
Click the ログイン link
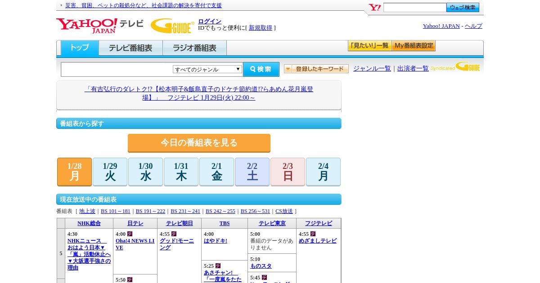210,21
